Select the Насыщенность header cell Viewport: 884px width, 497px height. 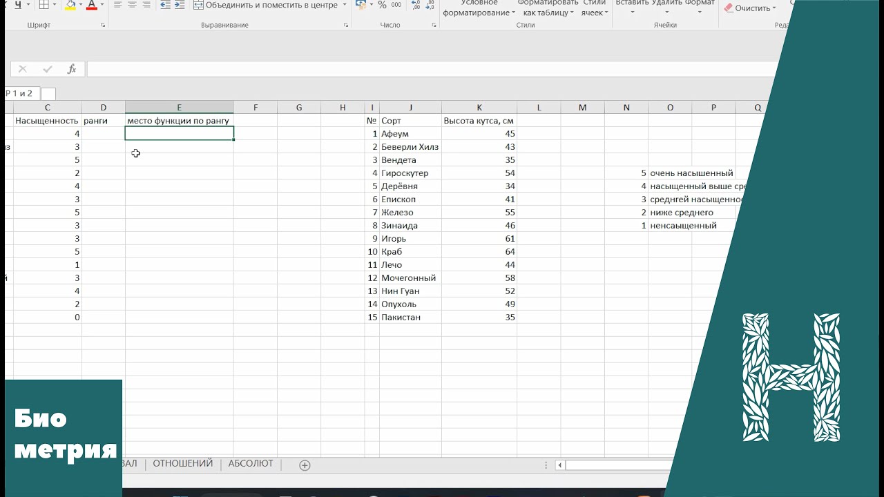(x=47, y=121)
